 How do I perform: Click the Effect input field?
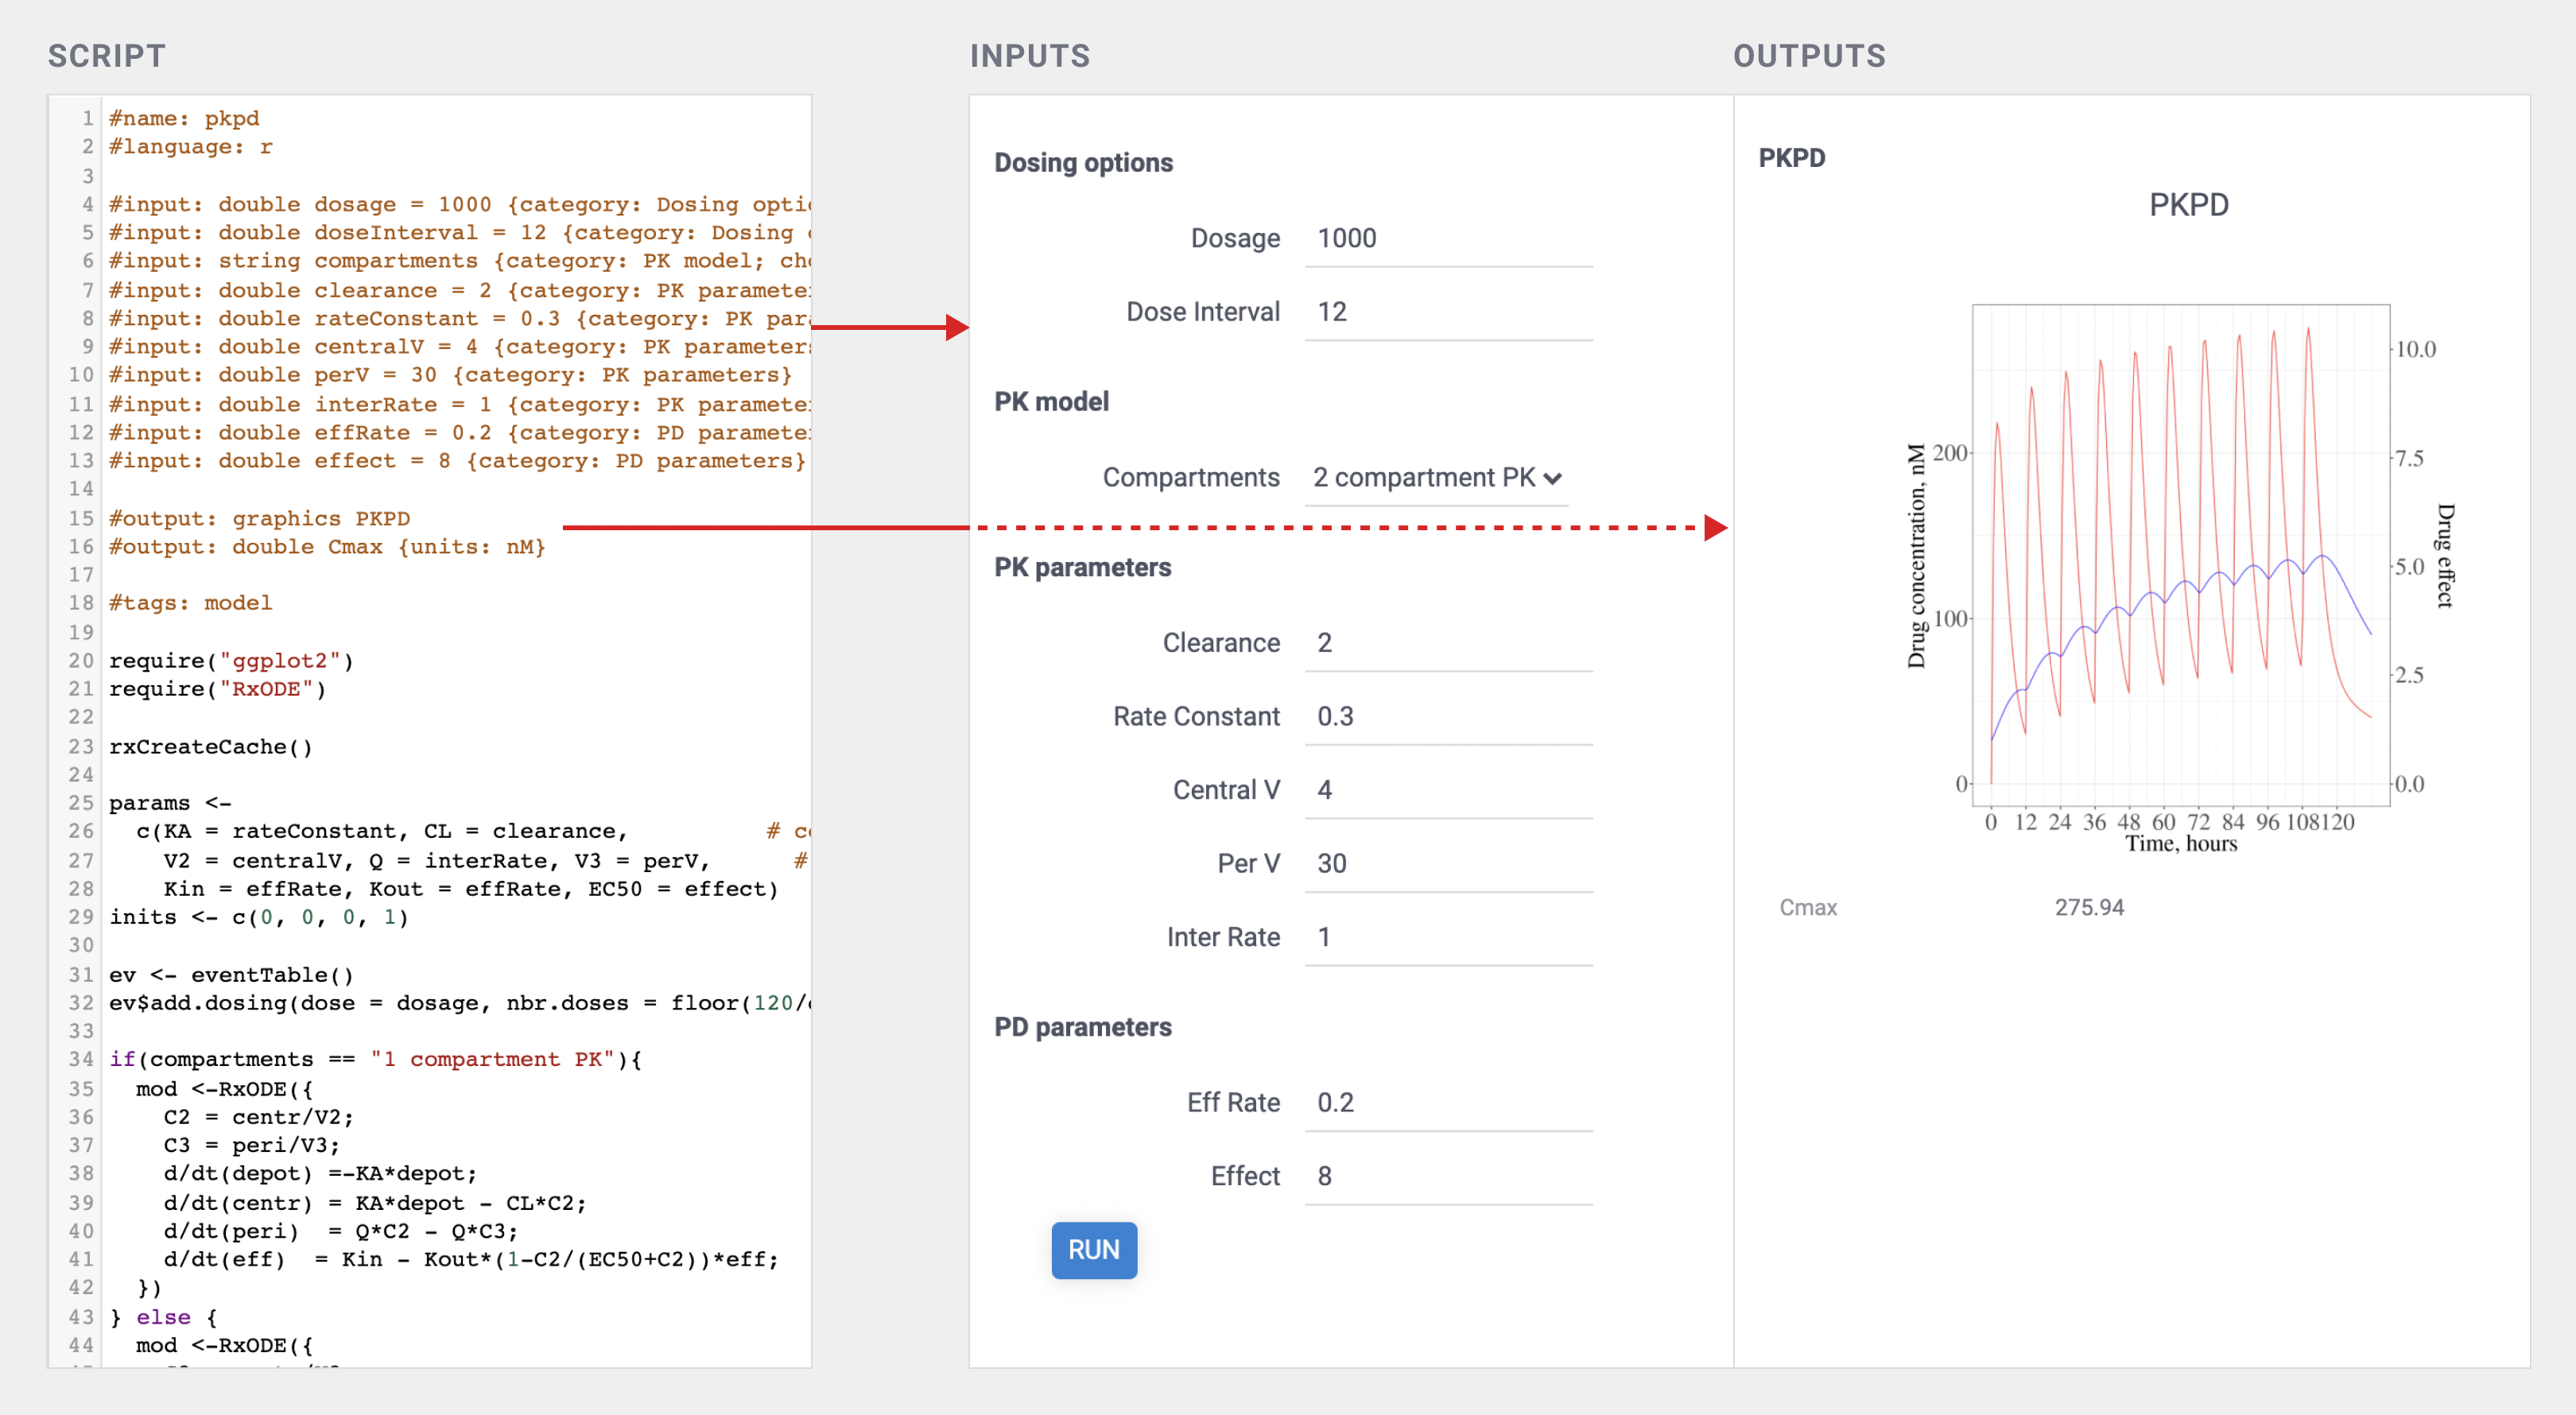[x=1447, y=1176]
